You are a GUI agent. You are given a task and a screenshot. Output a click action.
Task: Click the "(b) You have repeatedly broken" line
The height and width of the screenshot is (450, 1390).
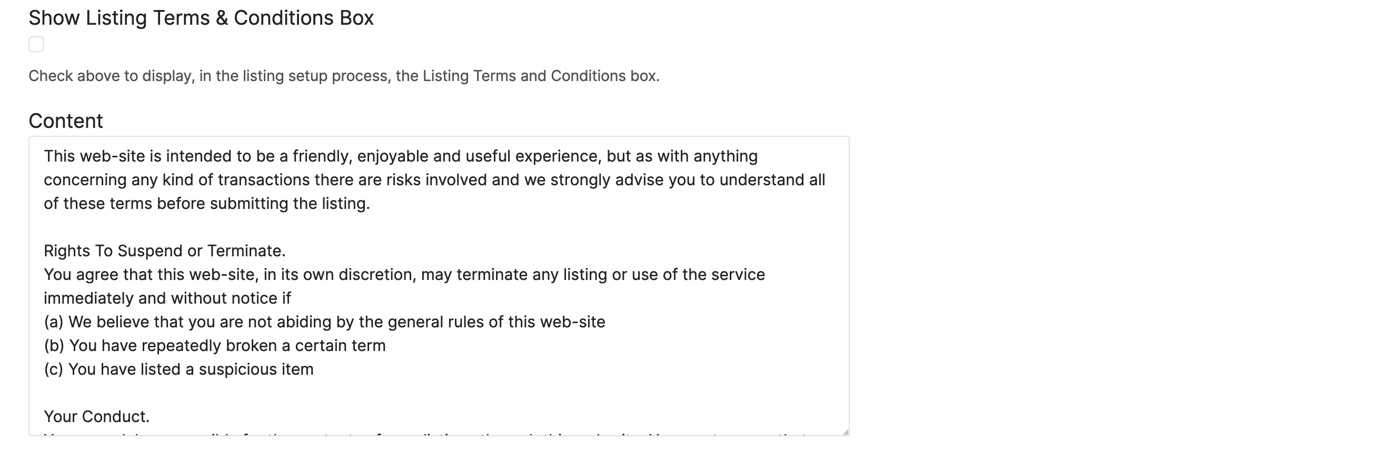[x=215, y=346]
